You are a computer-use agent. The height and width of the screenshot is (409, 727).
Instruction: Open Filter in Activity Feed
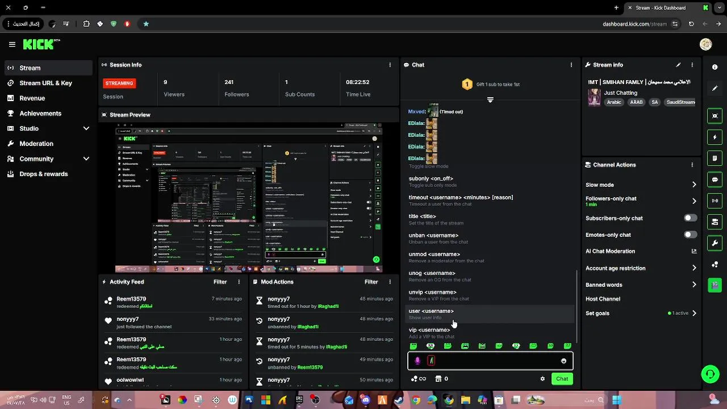pos(220,282)
